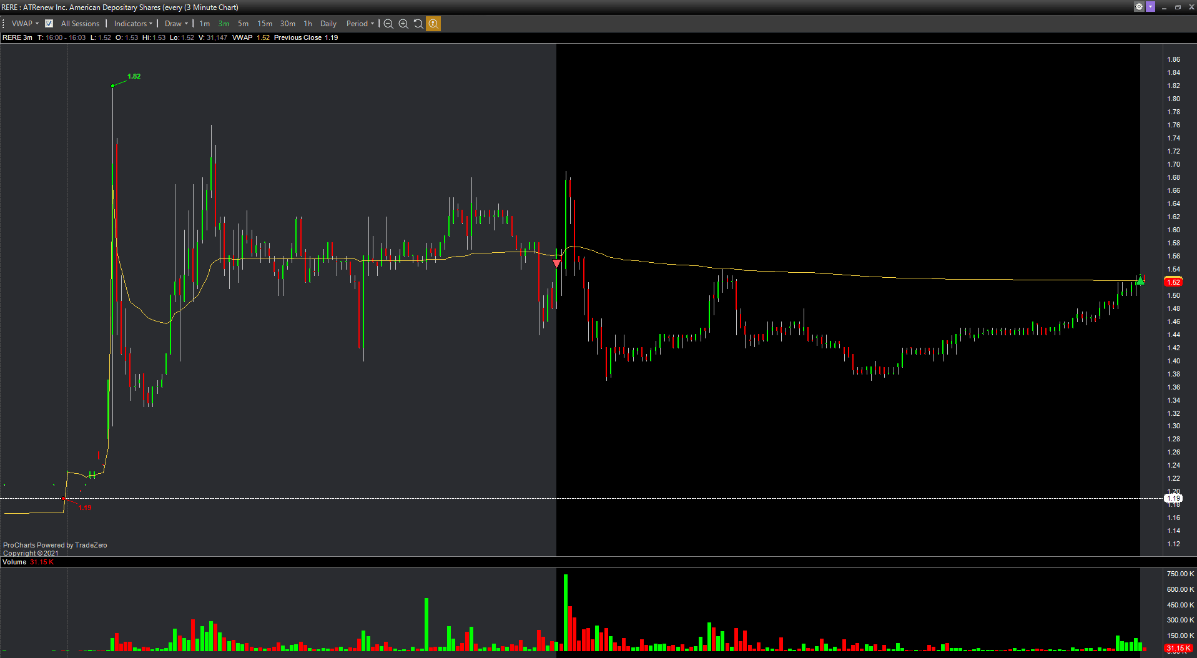Image resolution: width=1197 pixels, height=658 pixels.
Task: Click the "O: 1.53" open readout
Action: [127, 37]
